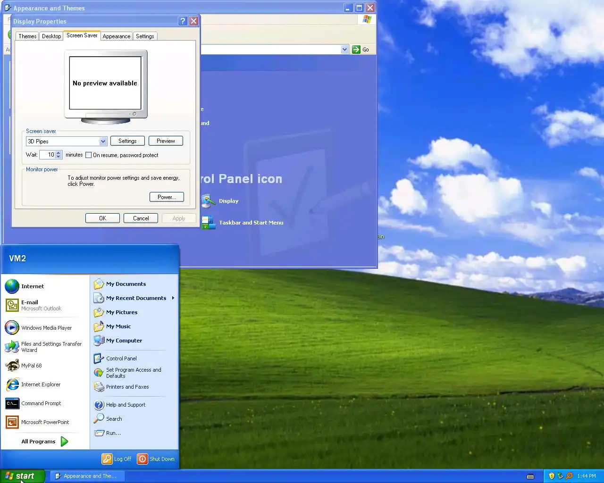
Task: Open the My Pictures folder icon
Action: coord(99,312)
